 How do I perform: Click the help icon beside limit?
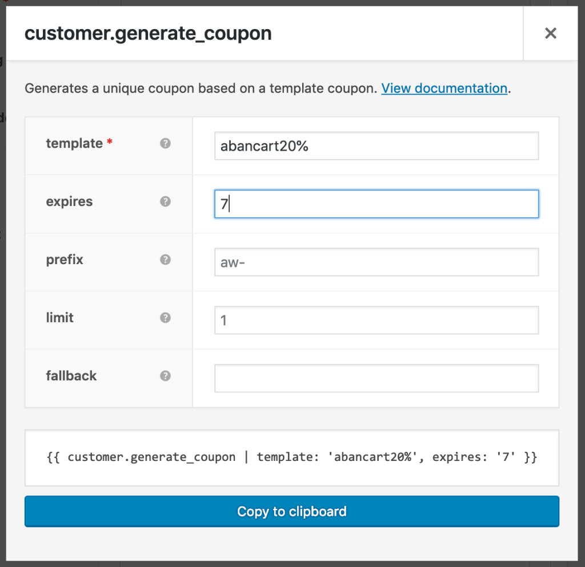click(165, 318)
